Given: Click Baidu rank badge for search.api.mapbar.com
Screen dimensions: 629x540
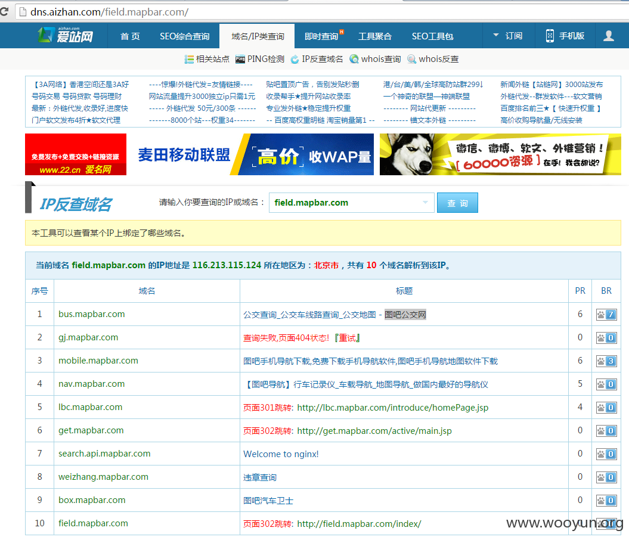Looking at the screenshot, I should pos(606,454).
